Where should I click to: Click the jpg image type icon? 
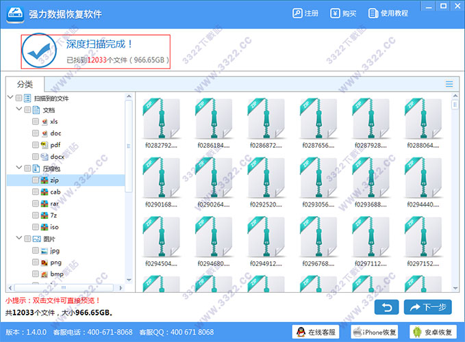pos(45,251)
